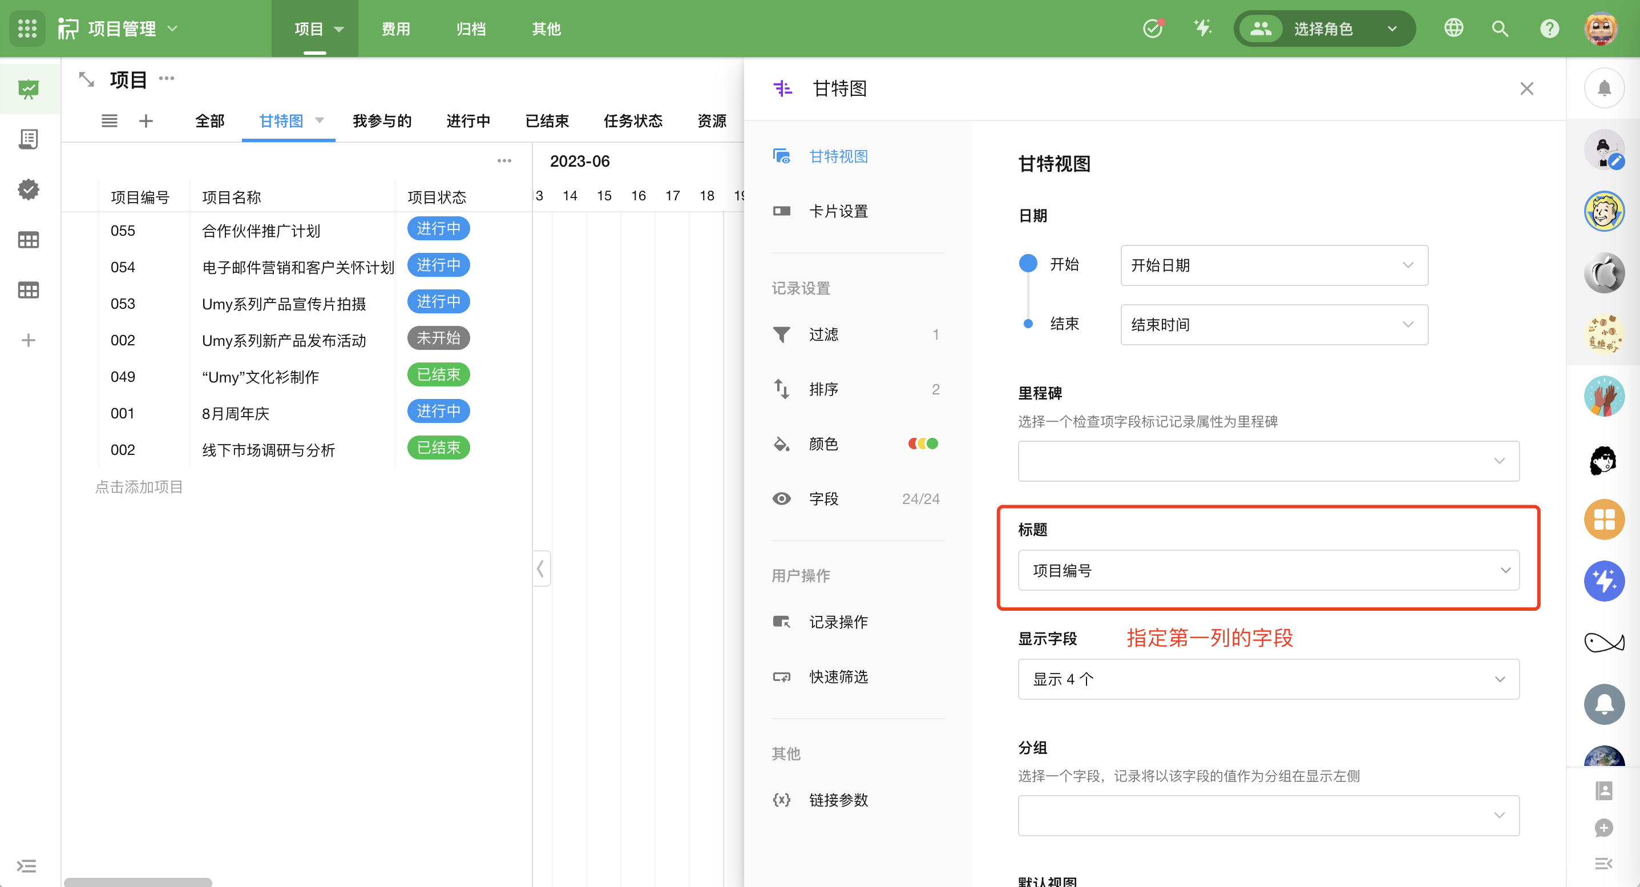Open the AI sparkle lightning icon in header
Viewport: 1640px width, 887px height.
tap(1203, 29)
